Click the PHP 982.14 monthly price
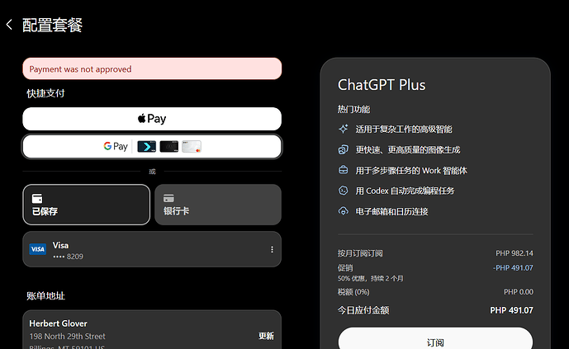The width and height of the screenshot is (569, 349). 514,253
